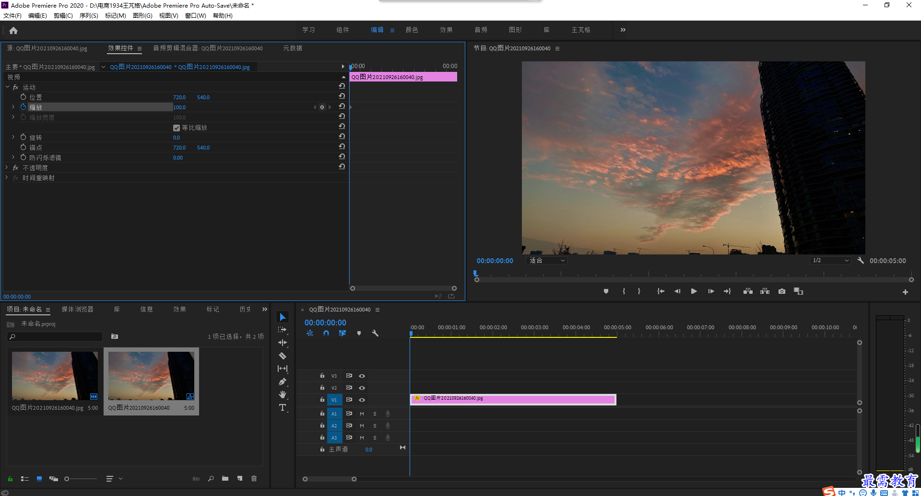Click Rotation value 0.0
921x496 pixels.
pos(177,138)
